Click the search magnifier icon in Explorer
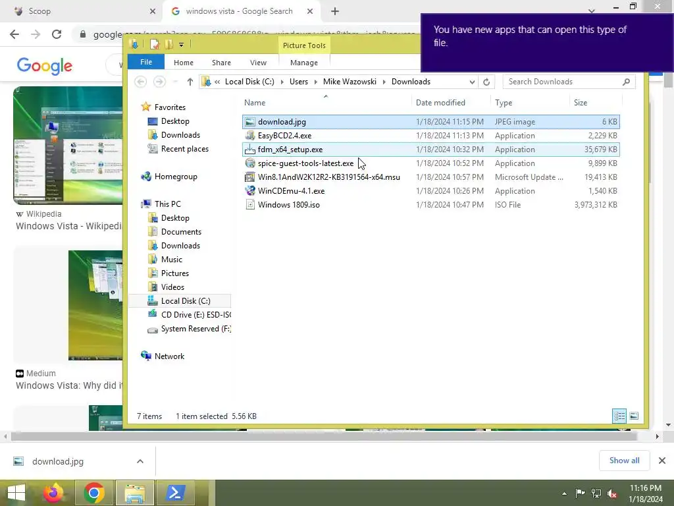This screenshot has height=506, width=674. 627,82
